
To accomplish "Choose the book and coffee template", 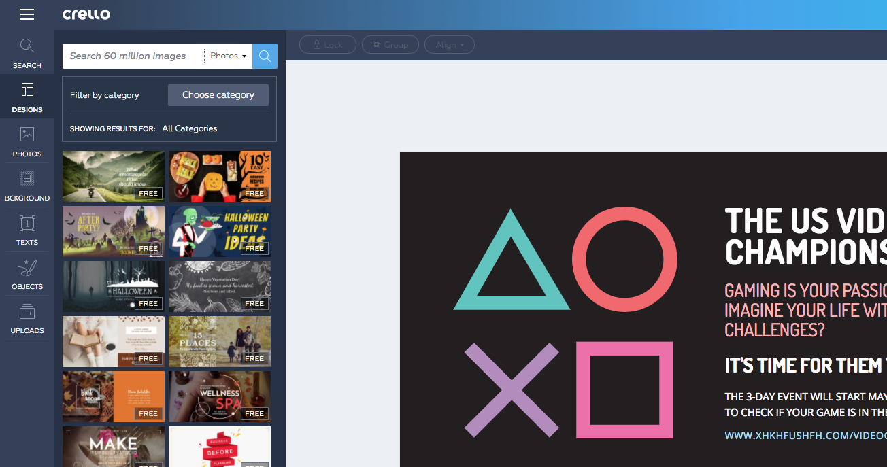I will click(114, 341).
